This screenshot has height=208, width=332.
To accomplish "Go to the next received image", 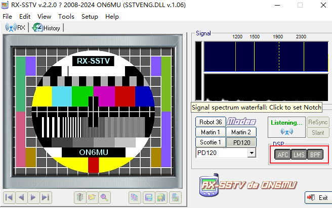I will point(33,197).
